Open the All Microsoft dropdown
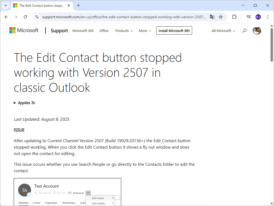This screenshot has height=206, width=274. [x=223, y=31]
